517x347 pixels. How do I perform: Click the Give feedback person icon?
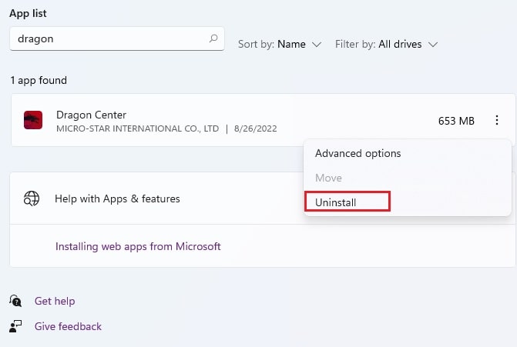tap(15, 326)
